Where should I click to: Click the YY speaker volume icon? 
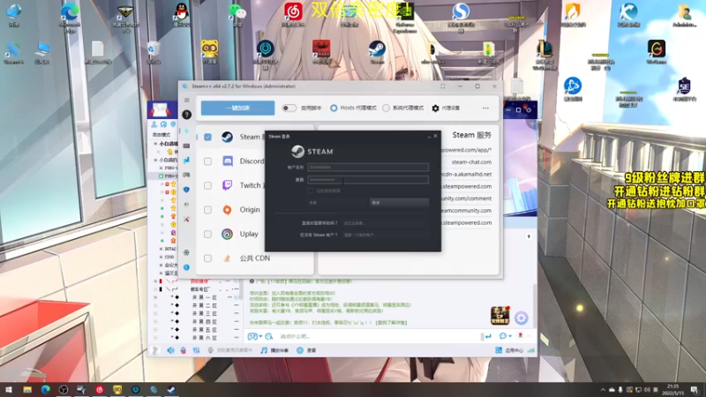(x=170, y=350)
